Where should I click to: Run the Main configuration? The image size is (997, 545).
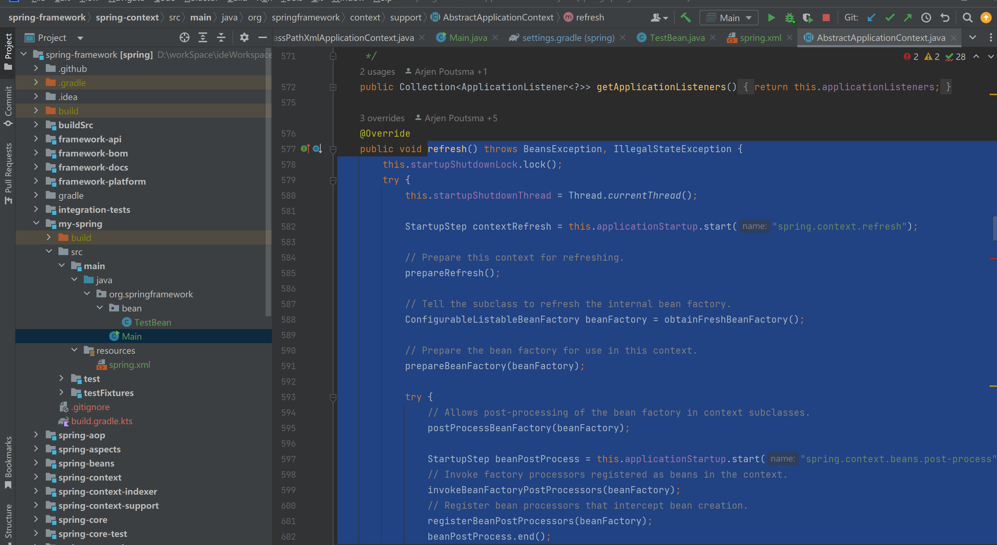(771, 17)
